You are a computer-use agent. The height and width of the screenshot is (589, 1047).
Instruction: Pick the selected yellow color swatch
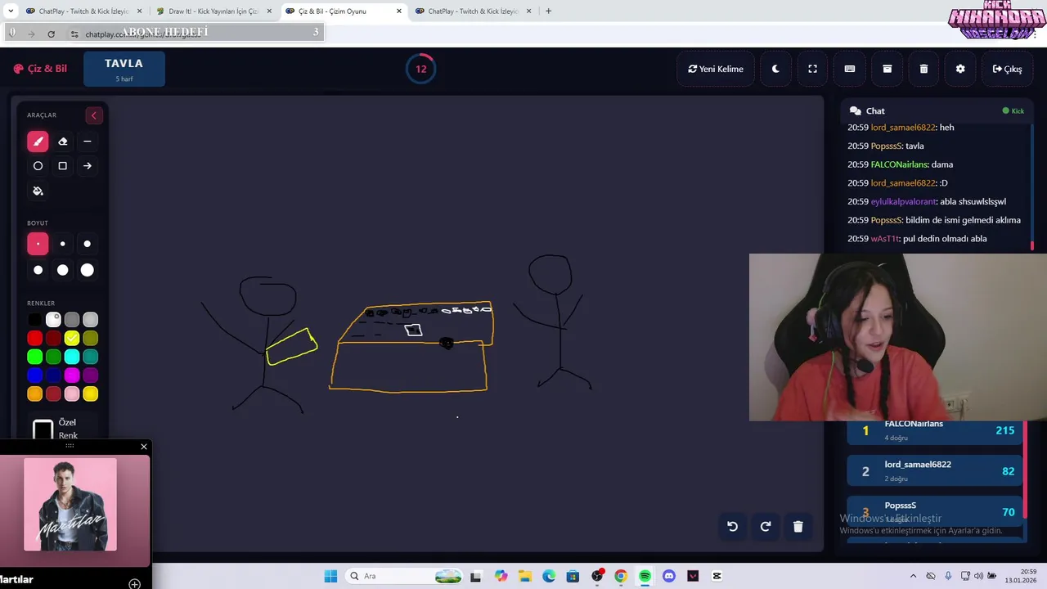click(72, 338)
